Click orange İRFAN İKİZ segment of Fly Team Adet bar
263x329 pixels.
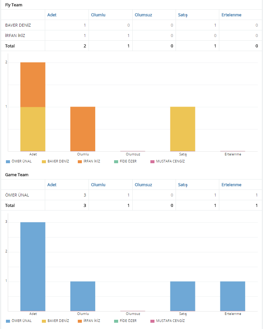tap(33, 84)
